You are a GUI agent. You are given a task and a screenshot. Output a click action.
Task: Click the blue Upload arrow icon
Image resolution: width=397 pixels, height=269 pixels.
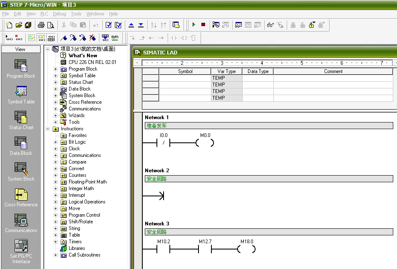click(131, 25)
